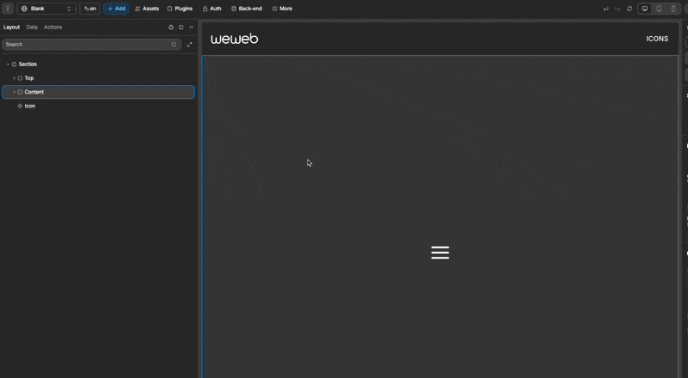The width and height of the screenshot is (688, 378).
Task: Click the redo arrow icon
Action: [617, 9]
